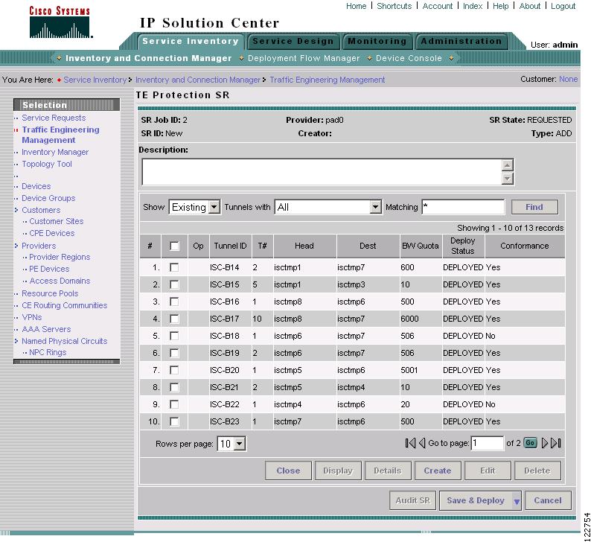591x542 pixels.
Task: Select checkbox for tunnel ISC-B16
Action: pyautogui.click(x=174, y=302)
